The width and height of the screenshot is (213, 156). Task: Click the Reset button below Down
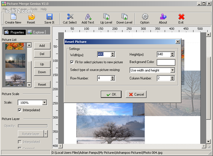click(x=42, y=85)
